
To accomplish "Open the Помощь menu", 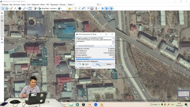I will 62,4.
